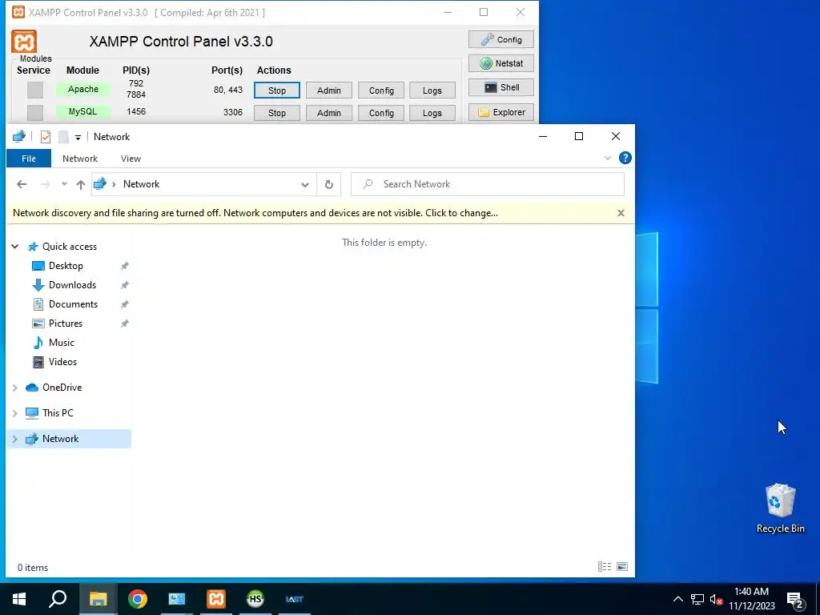Click the address bar Network icon

(x=100, y=183)
